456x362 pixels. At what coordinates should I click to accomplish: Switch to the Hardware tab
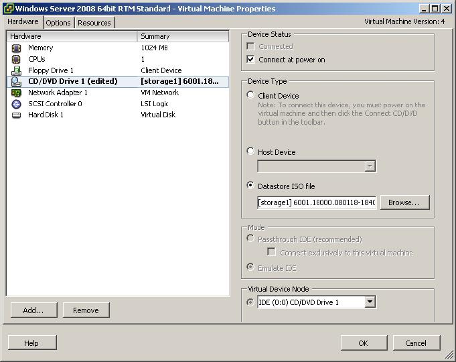[23, 22]
